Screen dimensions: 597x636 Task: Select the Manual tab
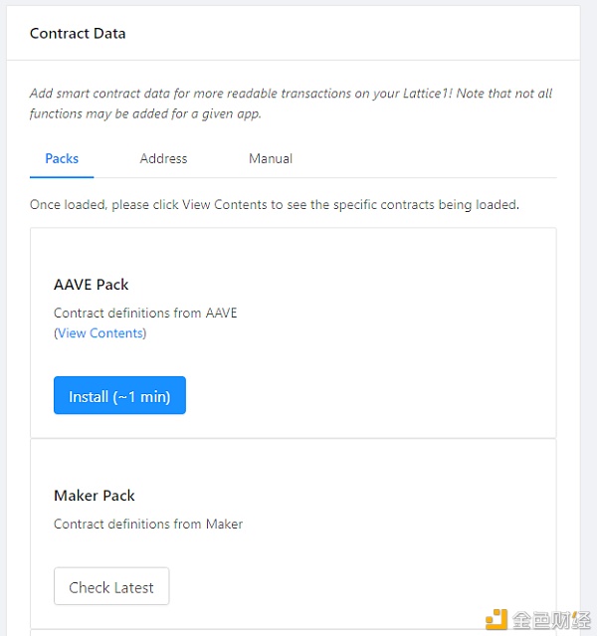click(271, 158)
